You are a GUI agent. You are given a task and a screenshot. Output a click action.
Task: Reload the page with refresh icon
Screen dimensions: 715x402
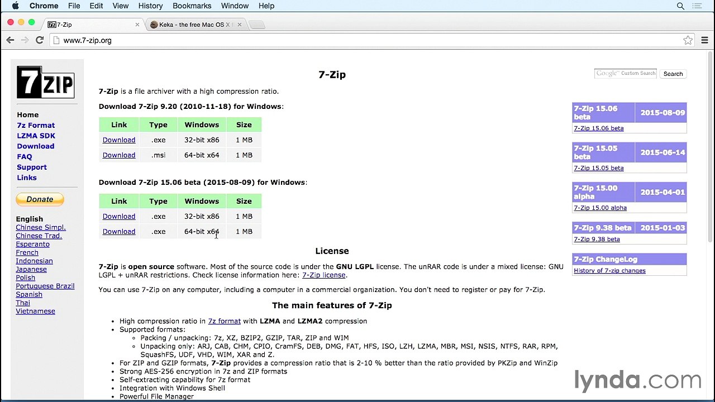tap(40, 40)
